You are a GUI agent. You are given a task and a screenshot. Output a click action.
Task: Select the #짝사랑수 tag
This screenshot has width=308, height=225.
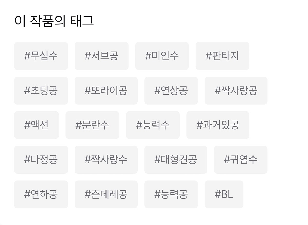click(106, 160)
